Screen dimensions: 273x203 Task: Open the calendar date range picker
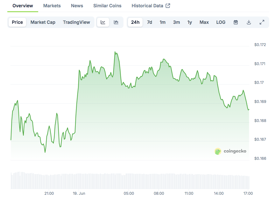[236, 22]
